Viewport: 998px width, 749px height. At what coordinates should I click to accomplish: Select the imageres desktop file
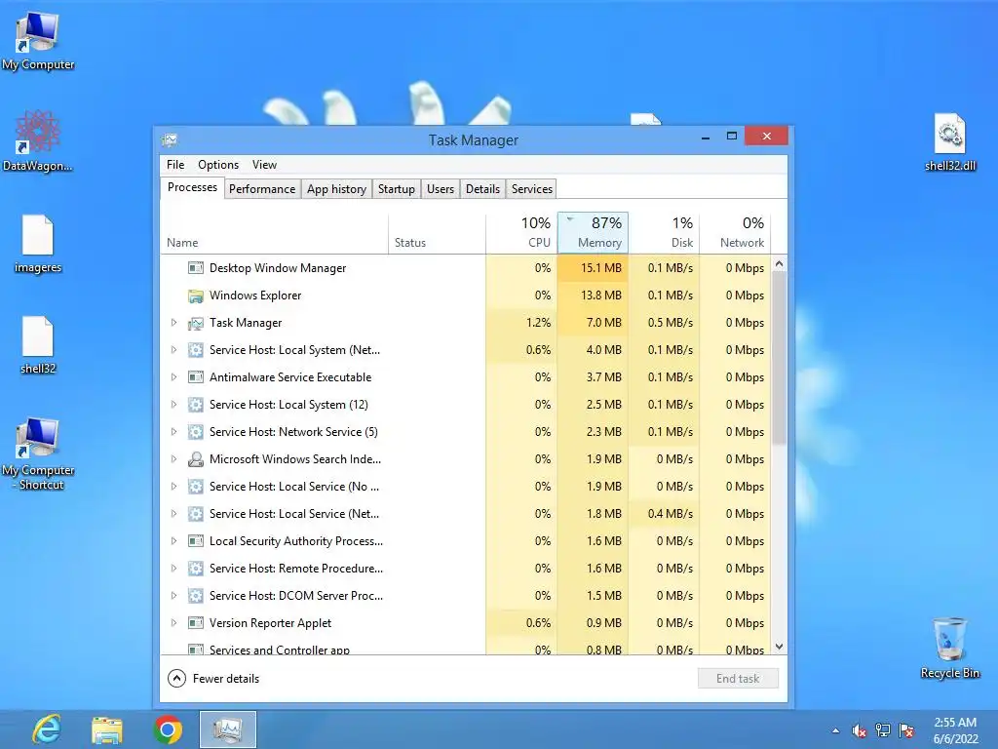pyautogui.click(x=38, y=244)
